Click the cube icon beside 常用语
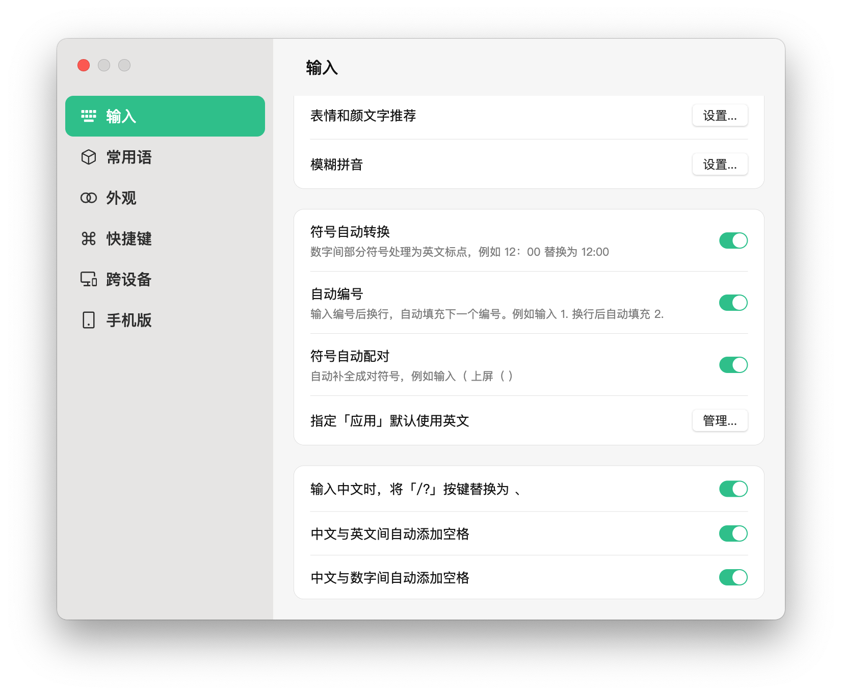The width and height of the screenshot is (842, 695). pyautogui.click(x=89, y=157)
